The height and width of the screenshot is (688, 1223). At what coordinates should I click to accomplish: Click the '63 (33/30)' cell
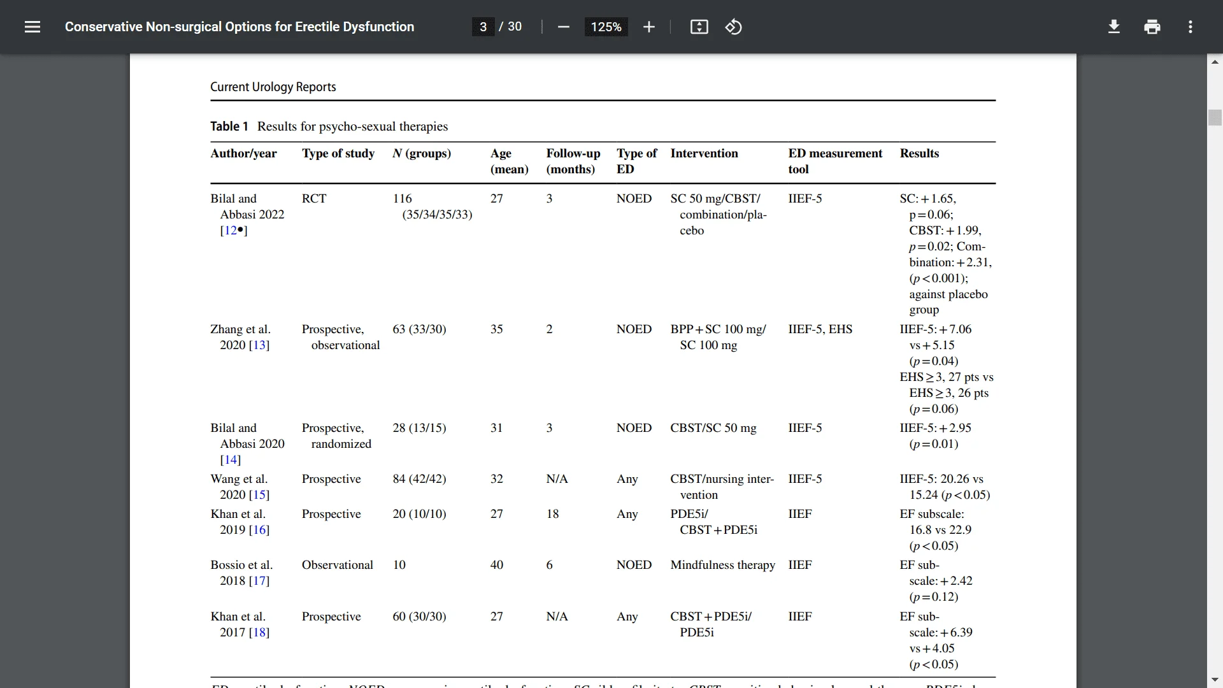pos(419,329)
